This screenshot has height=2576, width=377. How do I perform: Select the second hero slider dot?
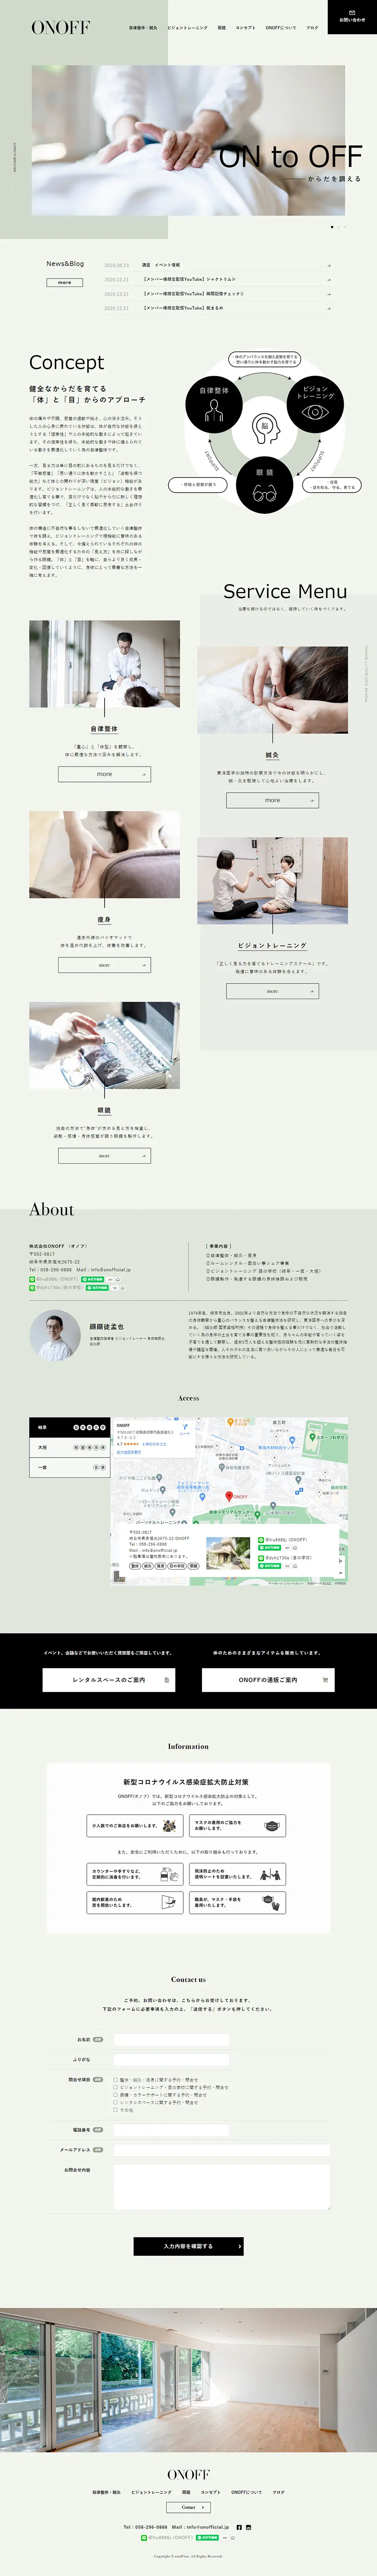point(339,227)
